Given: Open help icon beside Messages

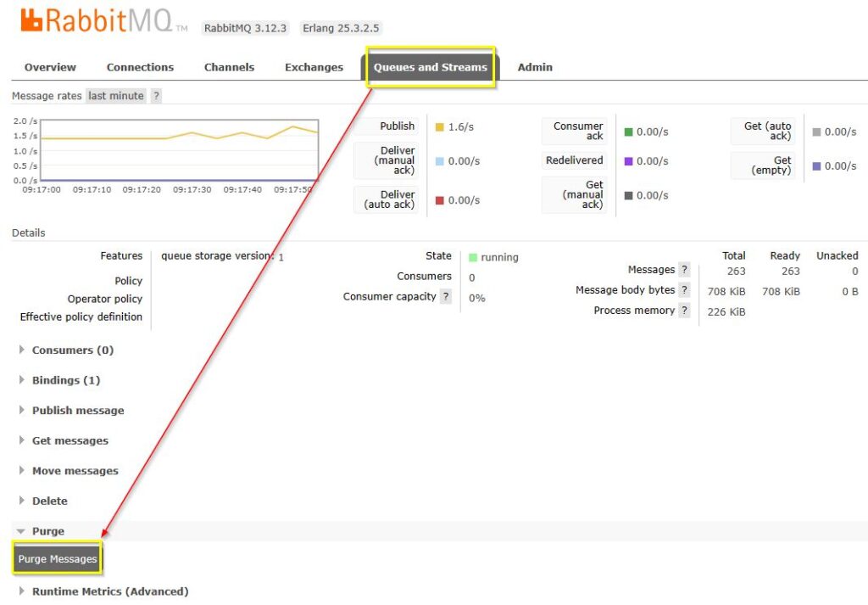Looking at the screenshot, I should tap(684, 269).
